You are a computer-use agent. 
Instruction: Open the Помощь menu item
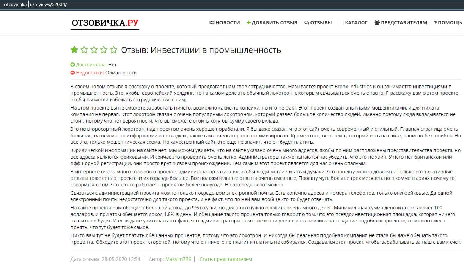click(x=448, y=23)
